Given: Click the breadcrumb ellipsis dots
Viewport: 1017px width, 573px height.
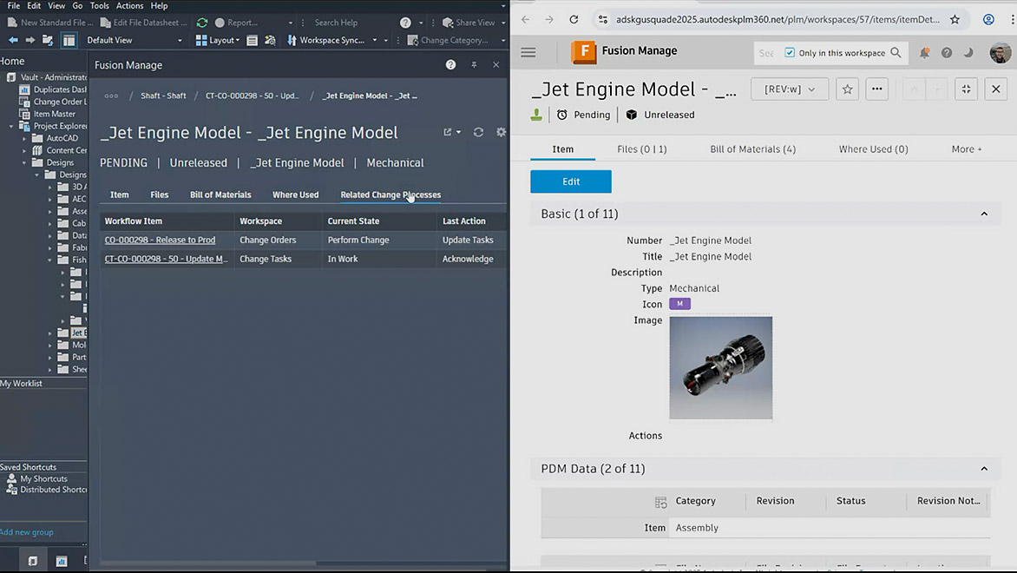Looking at the screenshot, I should tap(112, 96).
